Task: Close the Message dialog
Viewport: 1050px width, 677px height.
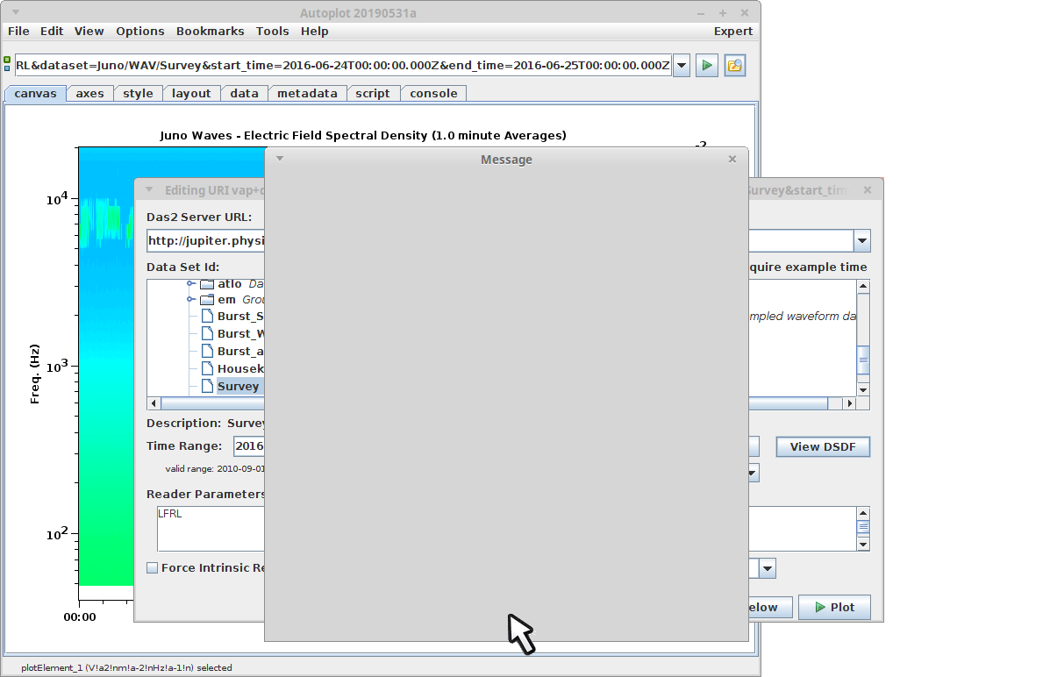Action: click(x=732, y=160)
